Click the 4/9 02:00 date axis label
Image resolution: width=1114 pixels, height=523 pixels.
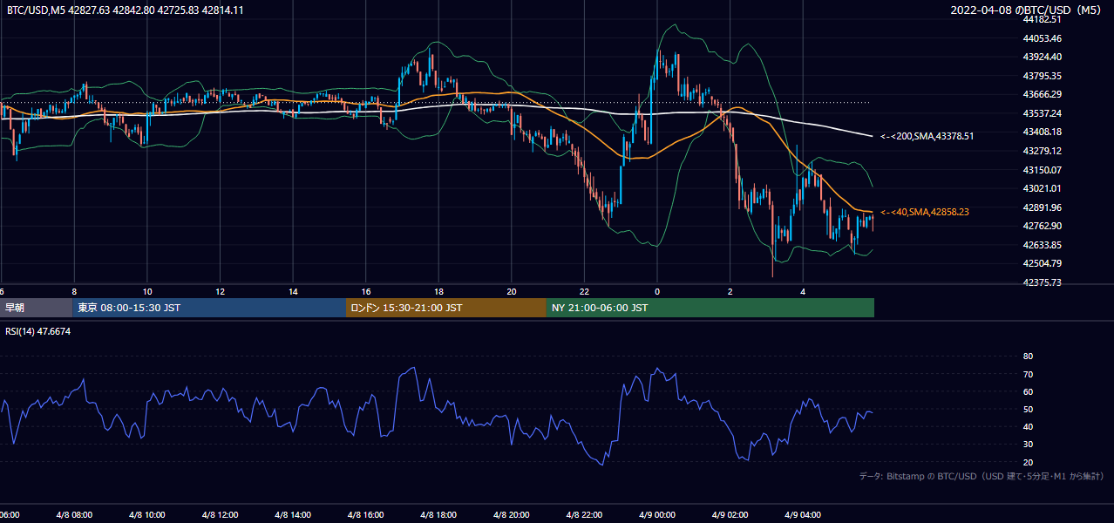point(730,515)
